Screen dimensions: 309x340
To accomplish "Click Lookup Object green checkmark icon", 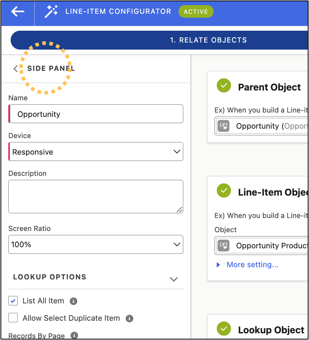I will [223, 329].
